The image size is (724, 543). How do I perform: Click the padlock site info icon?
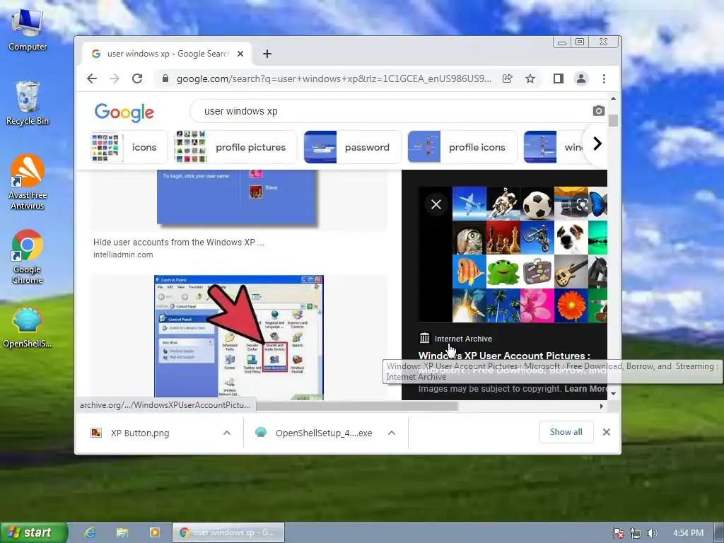click(x=165, y=78)
